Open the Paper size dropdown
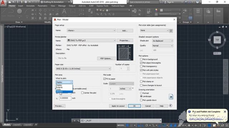 click(83, 69)
